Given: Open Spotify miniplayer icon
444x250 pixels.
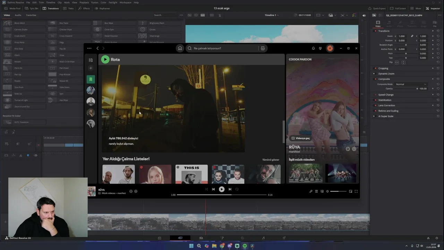Looking at the screenshot, I should pyautogui.click(x=350, y=191).
